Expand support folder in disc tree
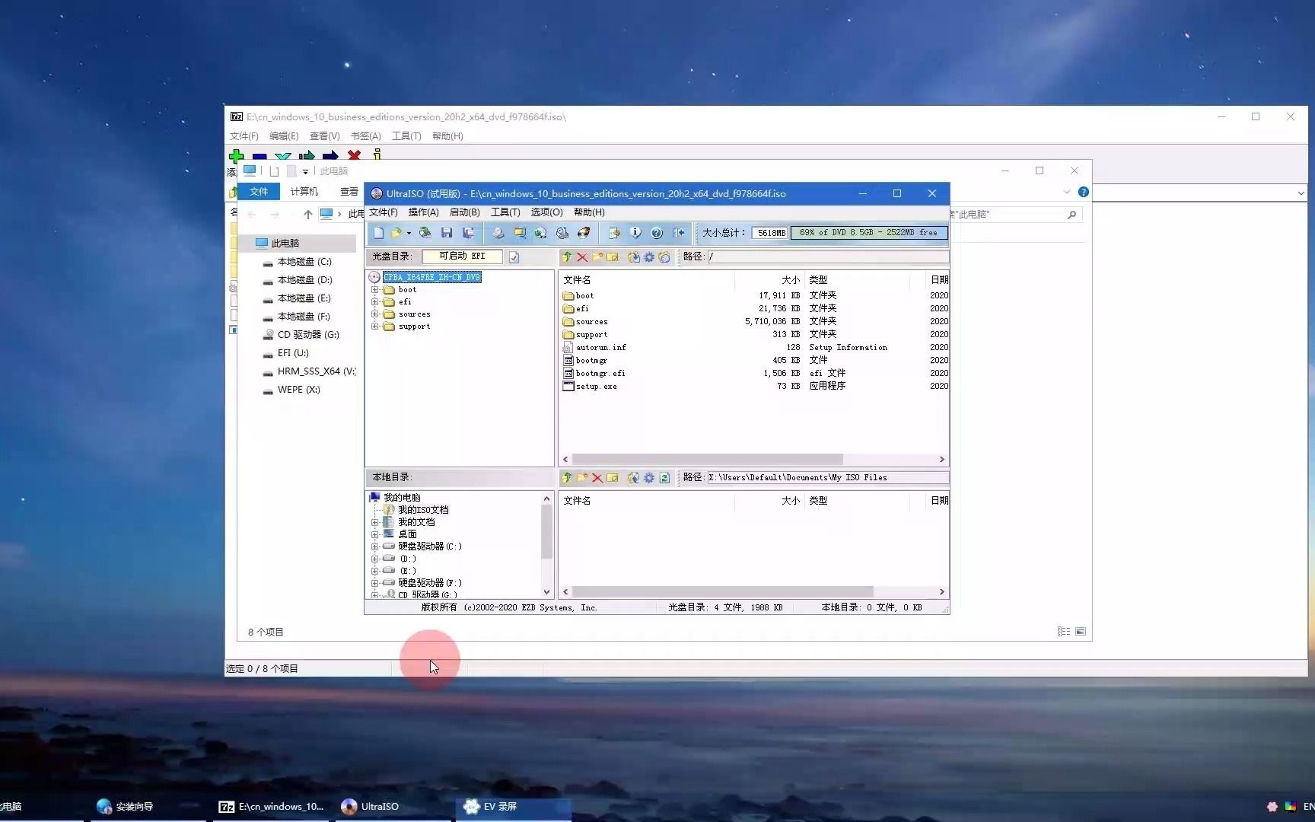 pyautogui.click(x=374, y=327)
